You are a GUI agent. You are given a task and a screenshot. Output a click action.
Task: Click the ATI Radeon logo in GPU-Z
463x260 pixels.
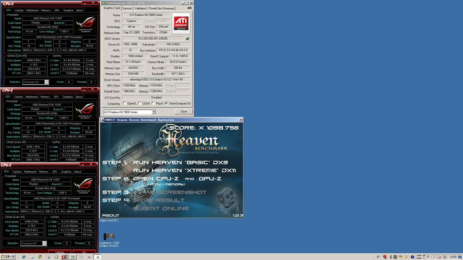(181, 23)
